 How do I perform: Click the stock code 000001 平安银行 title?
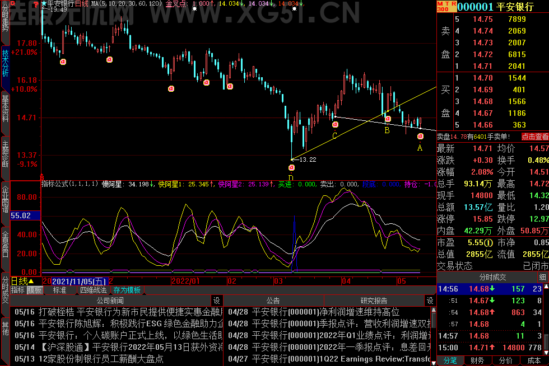click(495, 6)
